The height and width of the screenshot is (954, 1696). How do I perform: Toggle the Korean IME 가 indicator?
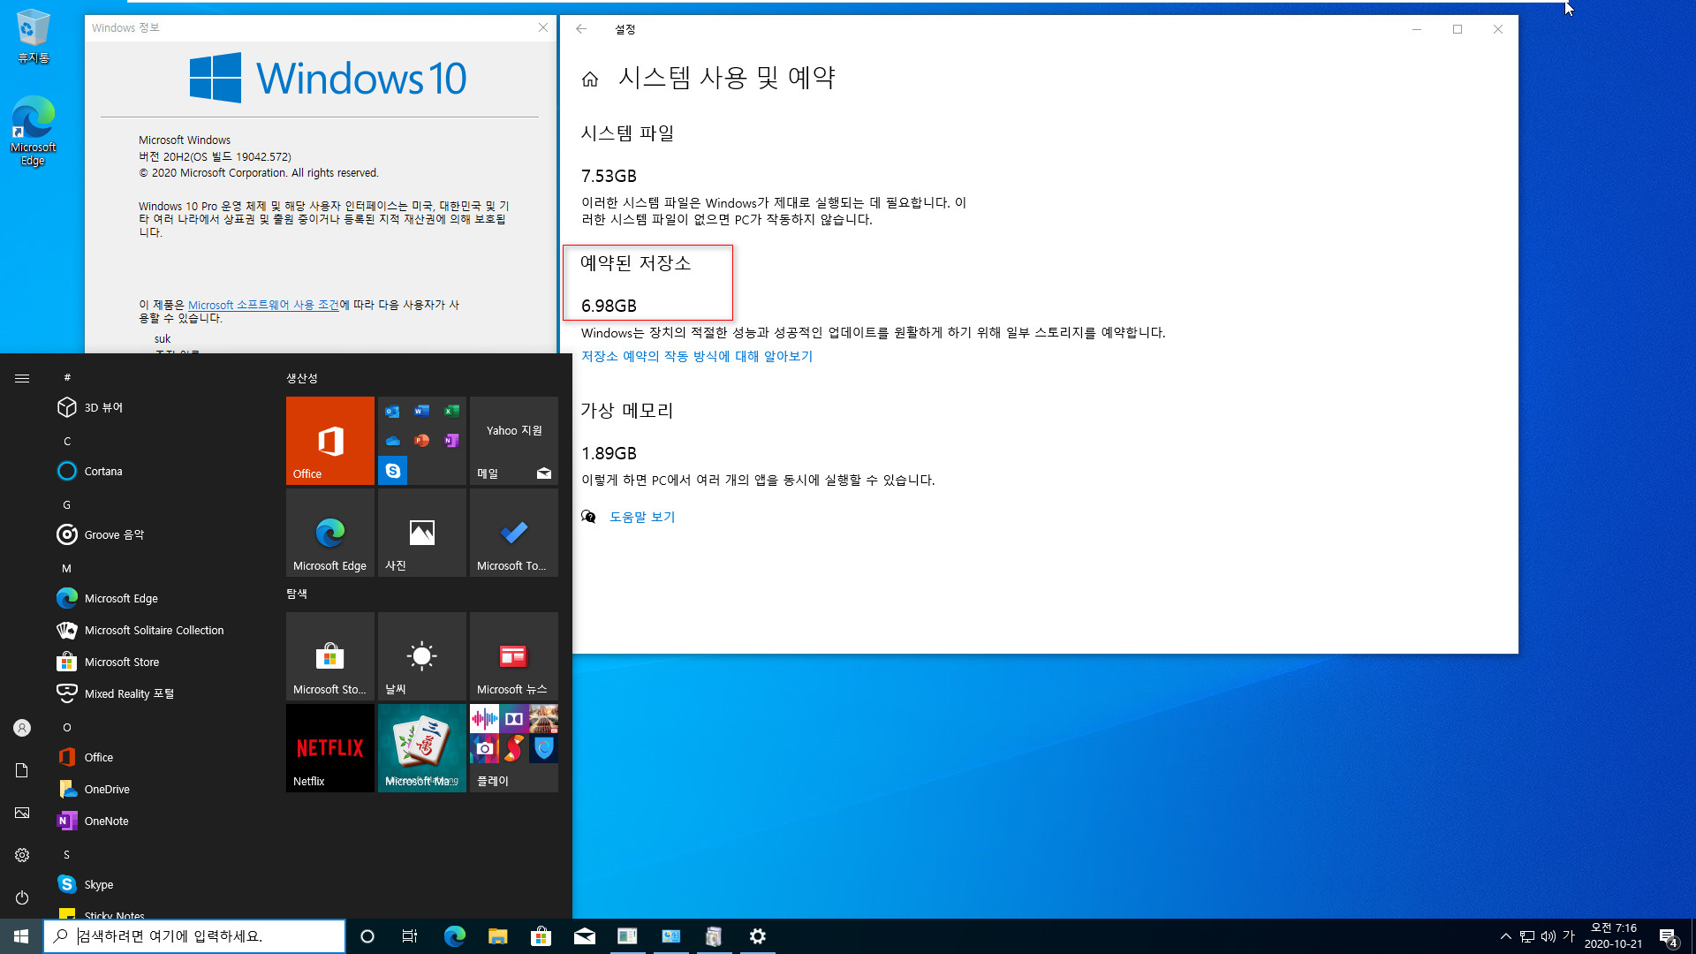coord(1569,936)
